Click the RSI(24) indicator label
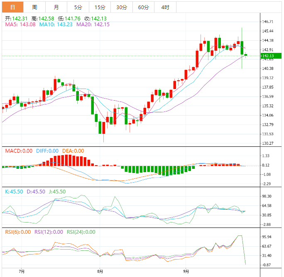 [x=81, y=232]
